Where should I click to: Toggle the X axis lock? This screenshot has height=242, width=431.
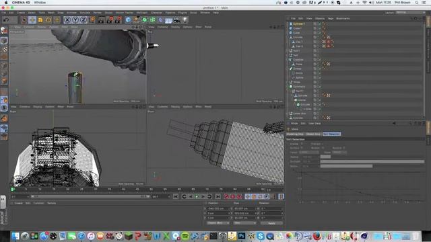pyautogui.click(x=67, y=19)
